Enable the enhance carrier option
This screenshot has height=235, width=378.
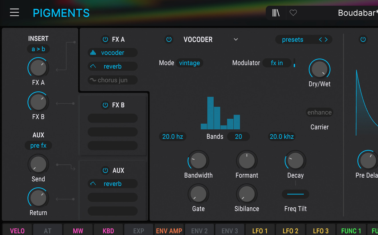coord(320,112)
